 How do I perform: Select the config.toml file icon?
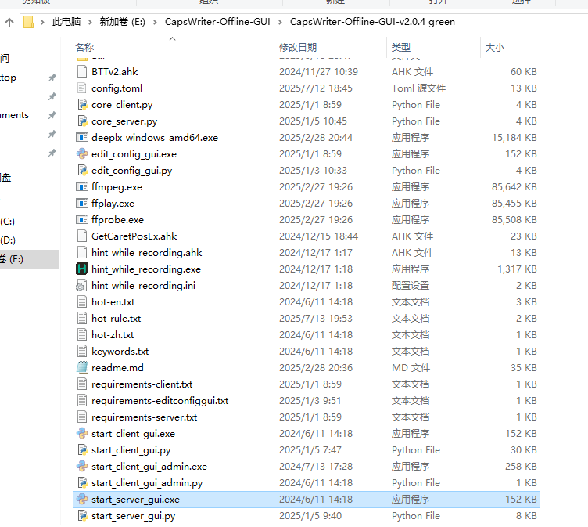(x=82, y=88)
